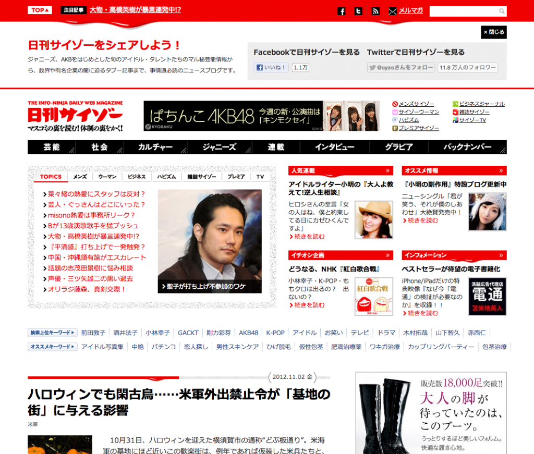Open the Facebook icon in the red header
The width and height of the screenshot is (534, 454).
pos(341,11)
